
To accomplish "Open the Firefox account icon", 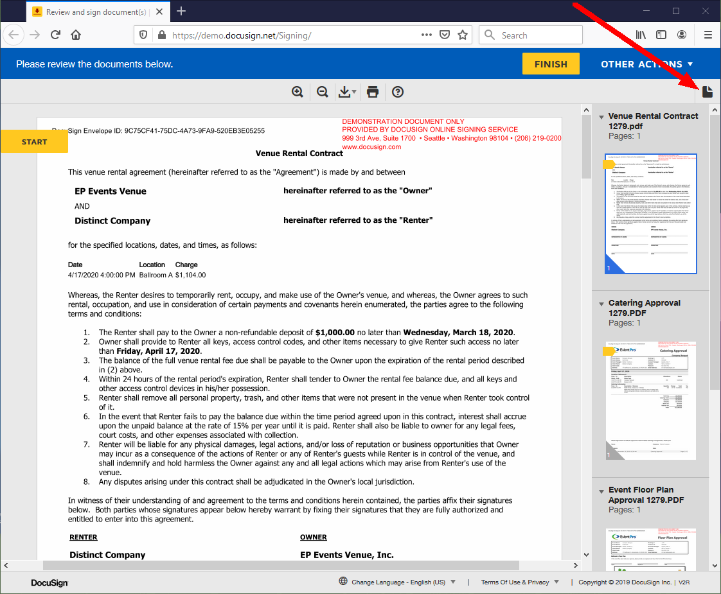I will [x=682, y=35].
